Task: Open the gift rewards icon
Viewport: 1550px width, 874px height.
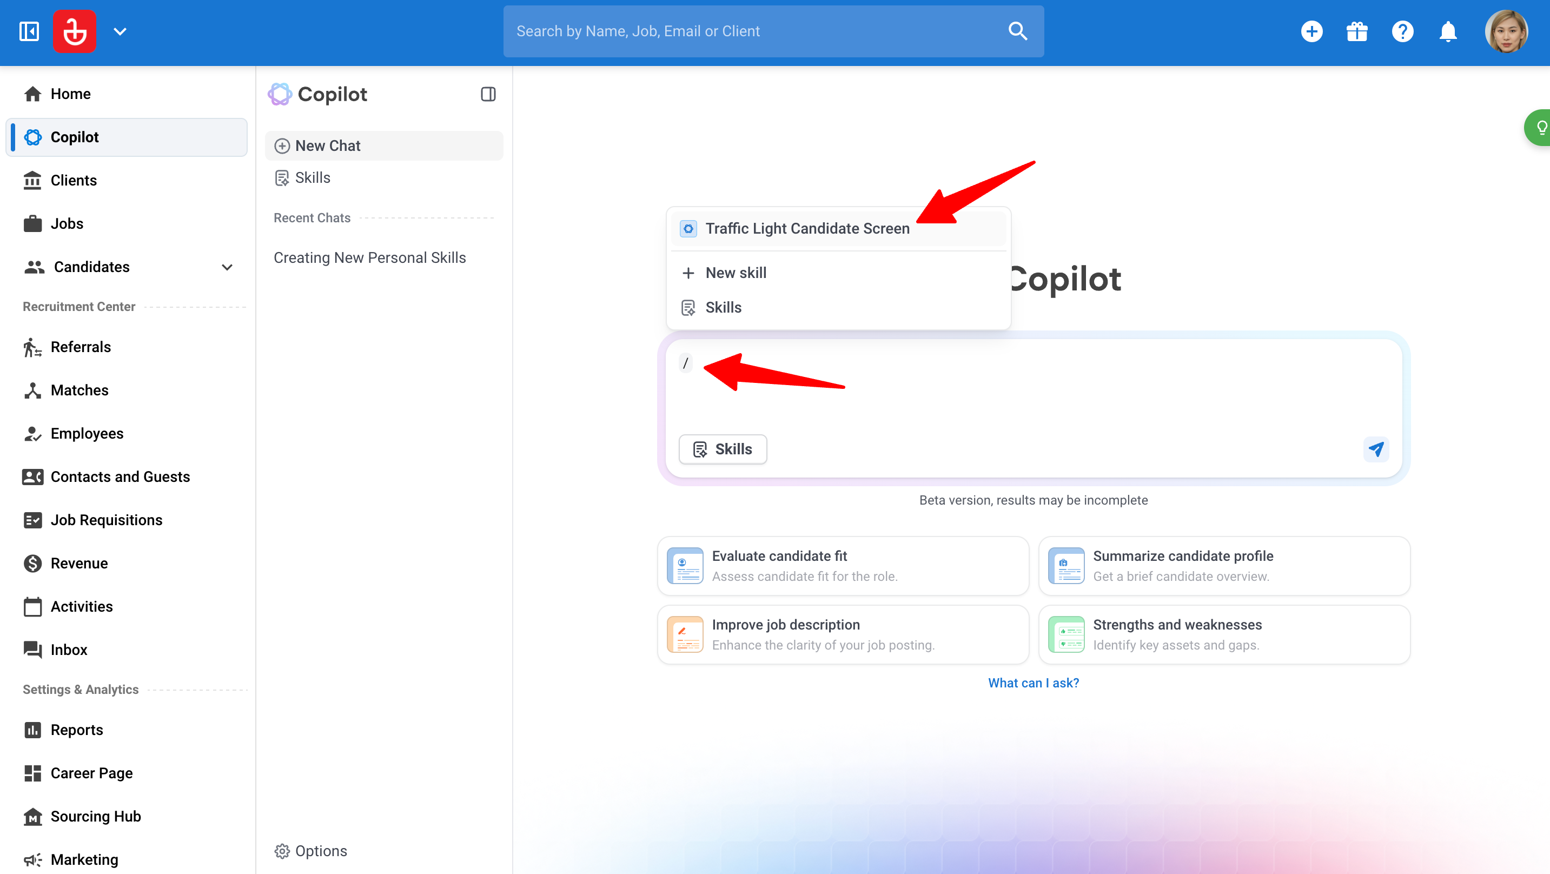Action: click(1357, 31)
